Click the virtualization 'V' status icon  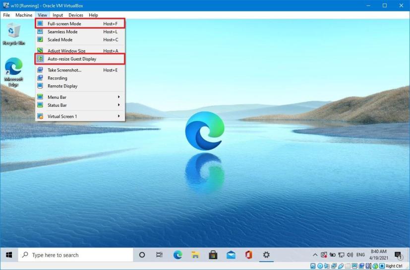pyautogui.click(x=368, y=266)
